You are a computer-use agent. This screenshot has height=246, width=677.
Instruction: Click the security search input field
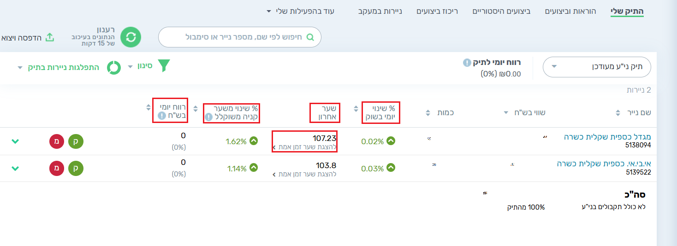[x=239, y=37]
